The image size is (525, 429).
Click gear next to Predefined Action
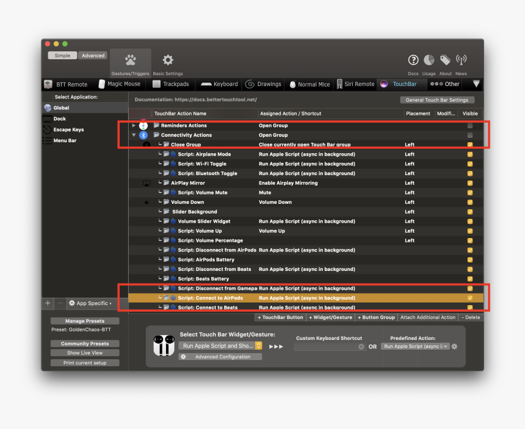[x=454, y=347]
